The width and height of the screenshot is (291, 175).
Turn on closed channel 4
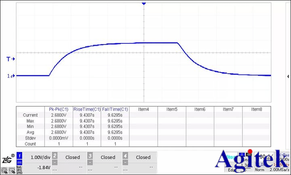click(x=143, y=157)
